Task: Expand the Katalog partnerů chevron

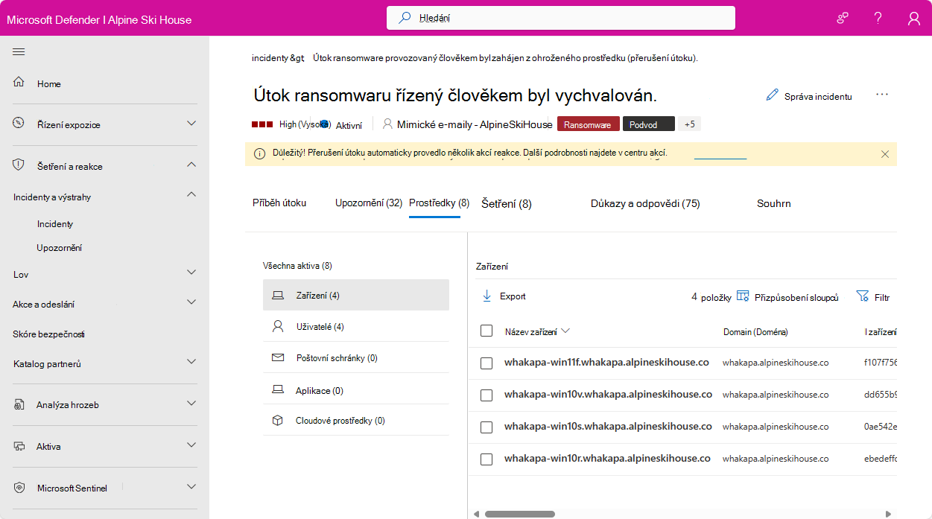Action: point(191,362)
